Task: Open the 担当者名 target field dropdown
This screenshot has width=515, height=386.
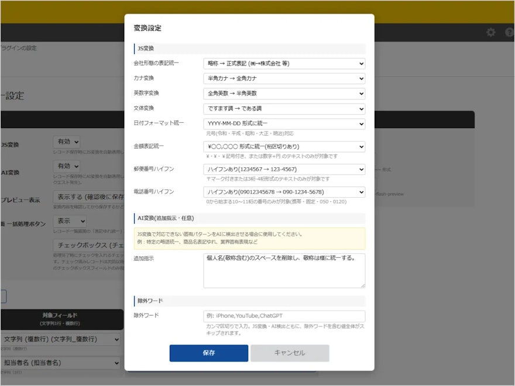Action: click(61, 363)
